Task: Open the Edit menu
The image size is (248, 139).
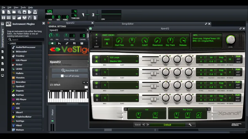Action: point(9,7)
